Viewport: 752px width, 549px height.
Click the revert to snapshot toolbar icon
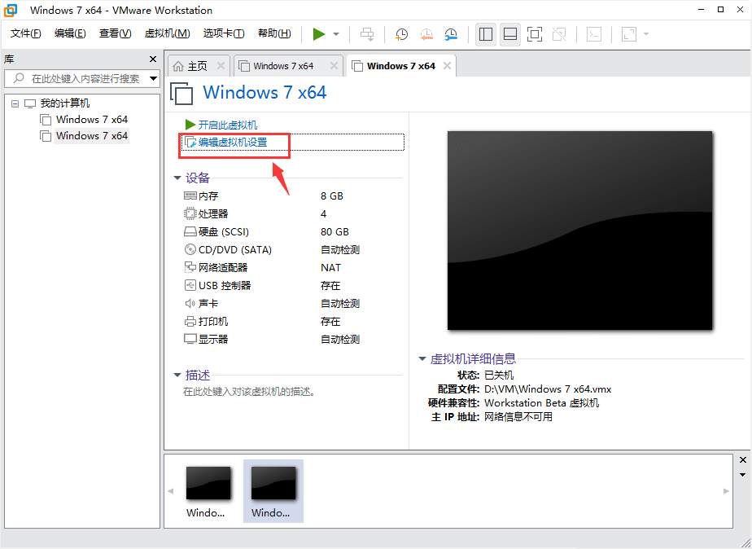tap(426, 34)
